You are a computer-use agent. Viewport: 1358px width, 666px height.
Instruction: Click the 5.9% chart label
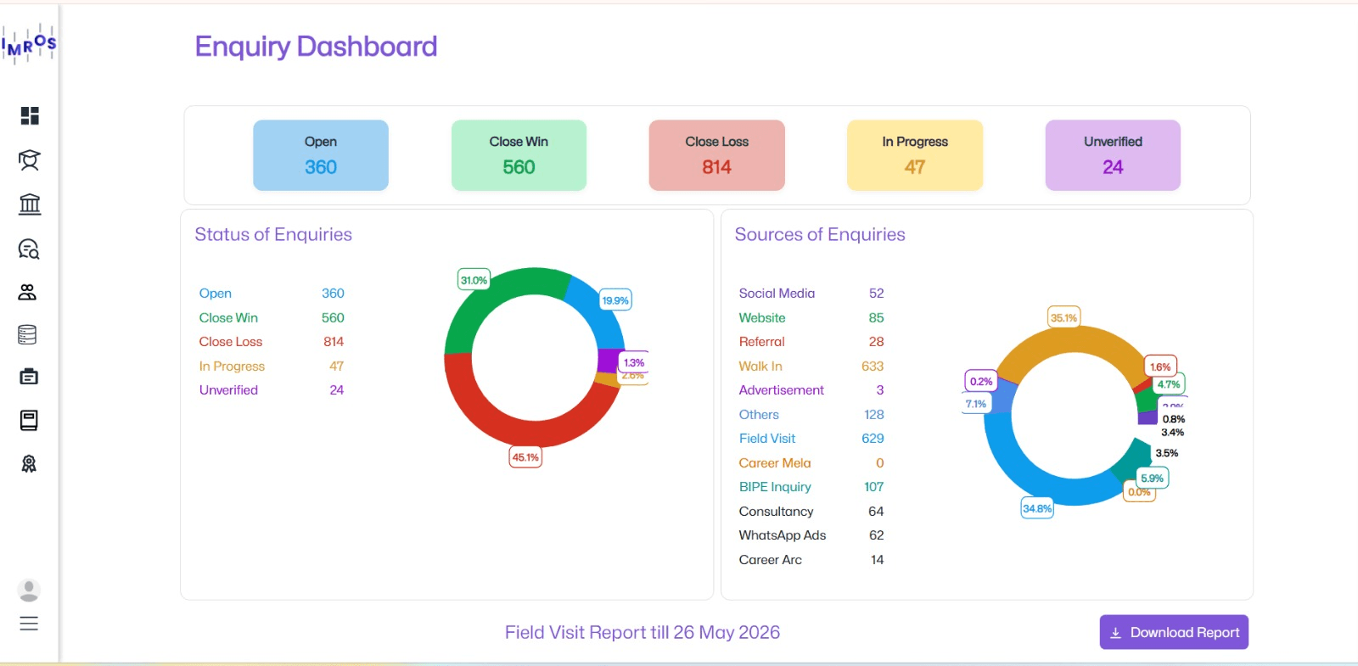(1153, 479)
